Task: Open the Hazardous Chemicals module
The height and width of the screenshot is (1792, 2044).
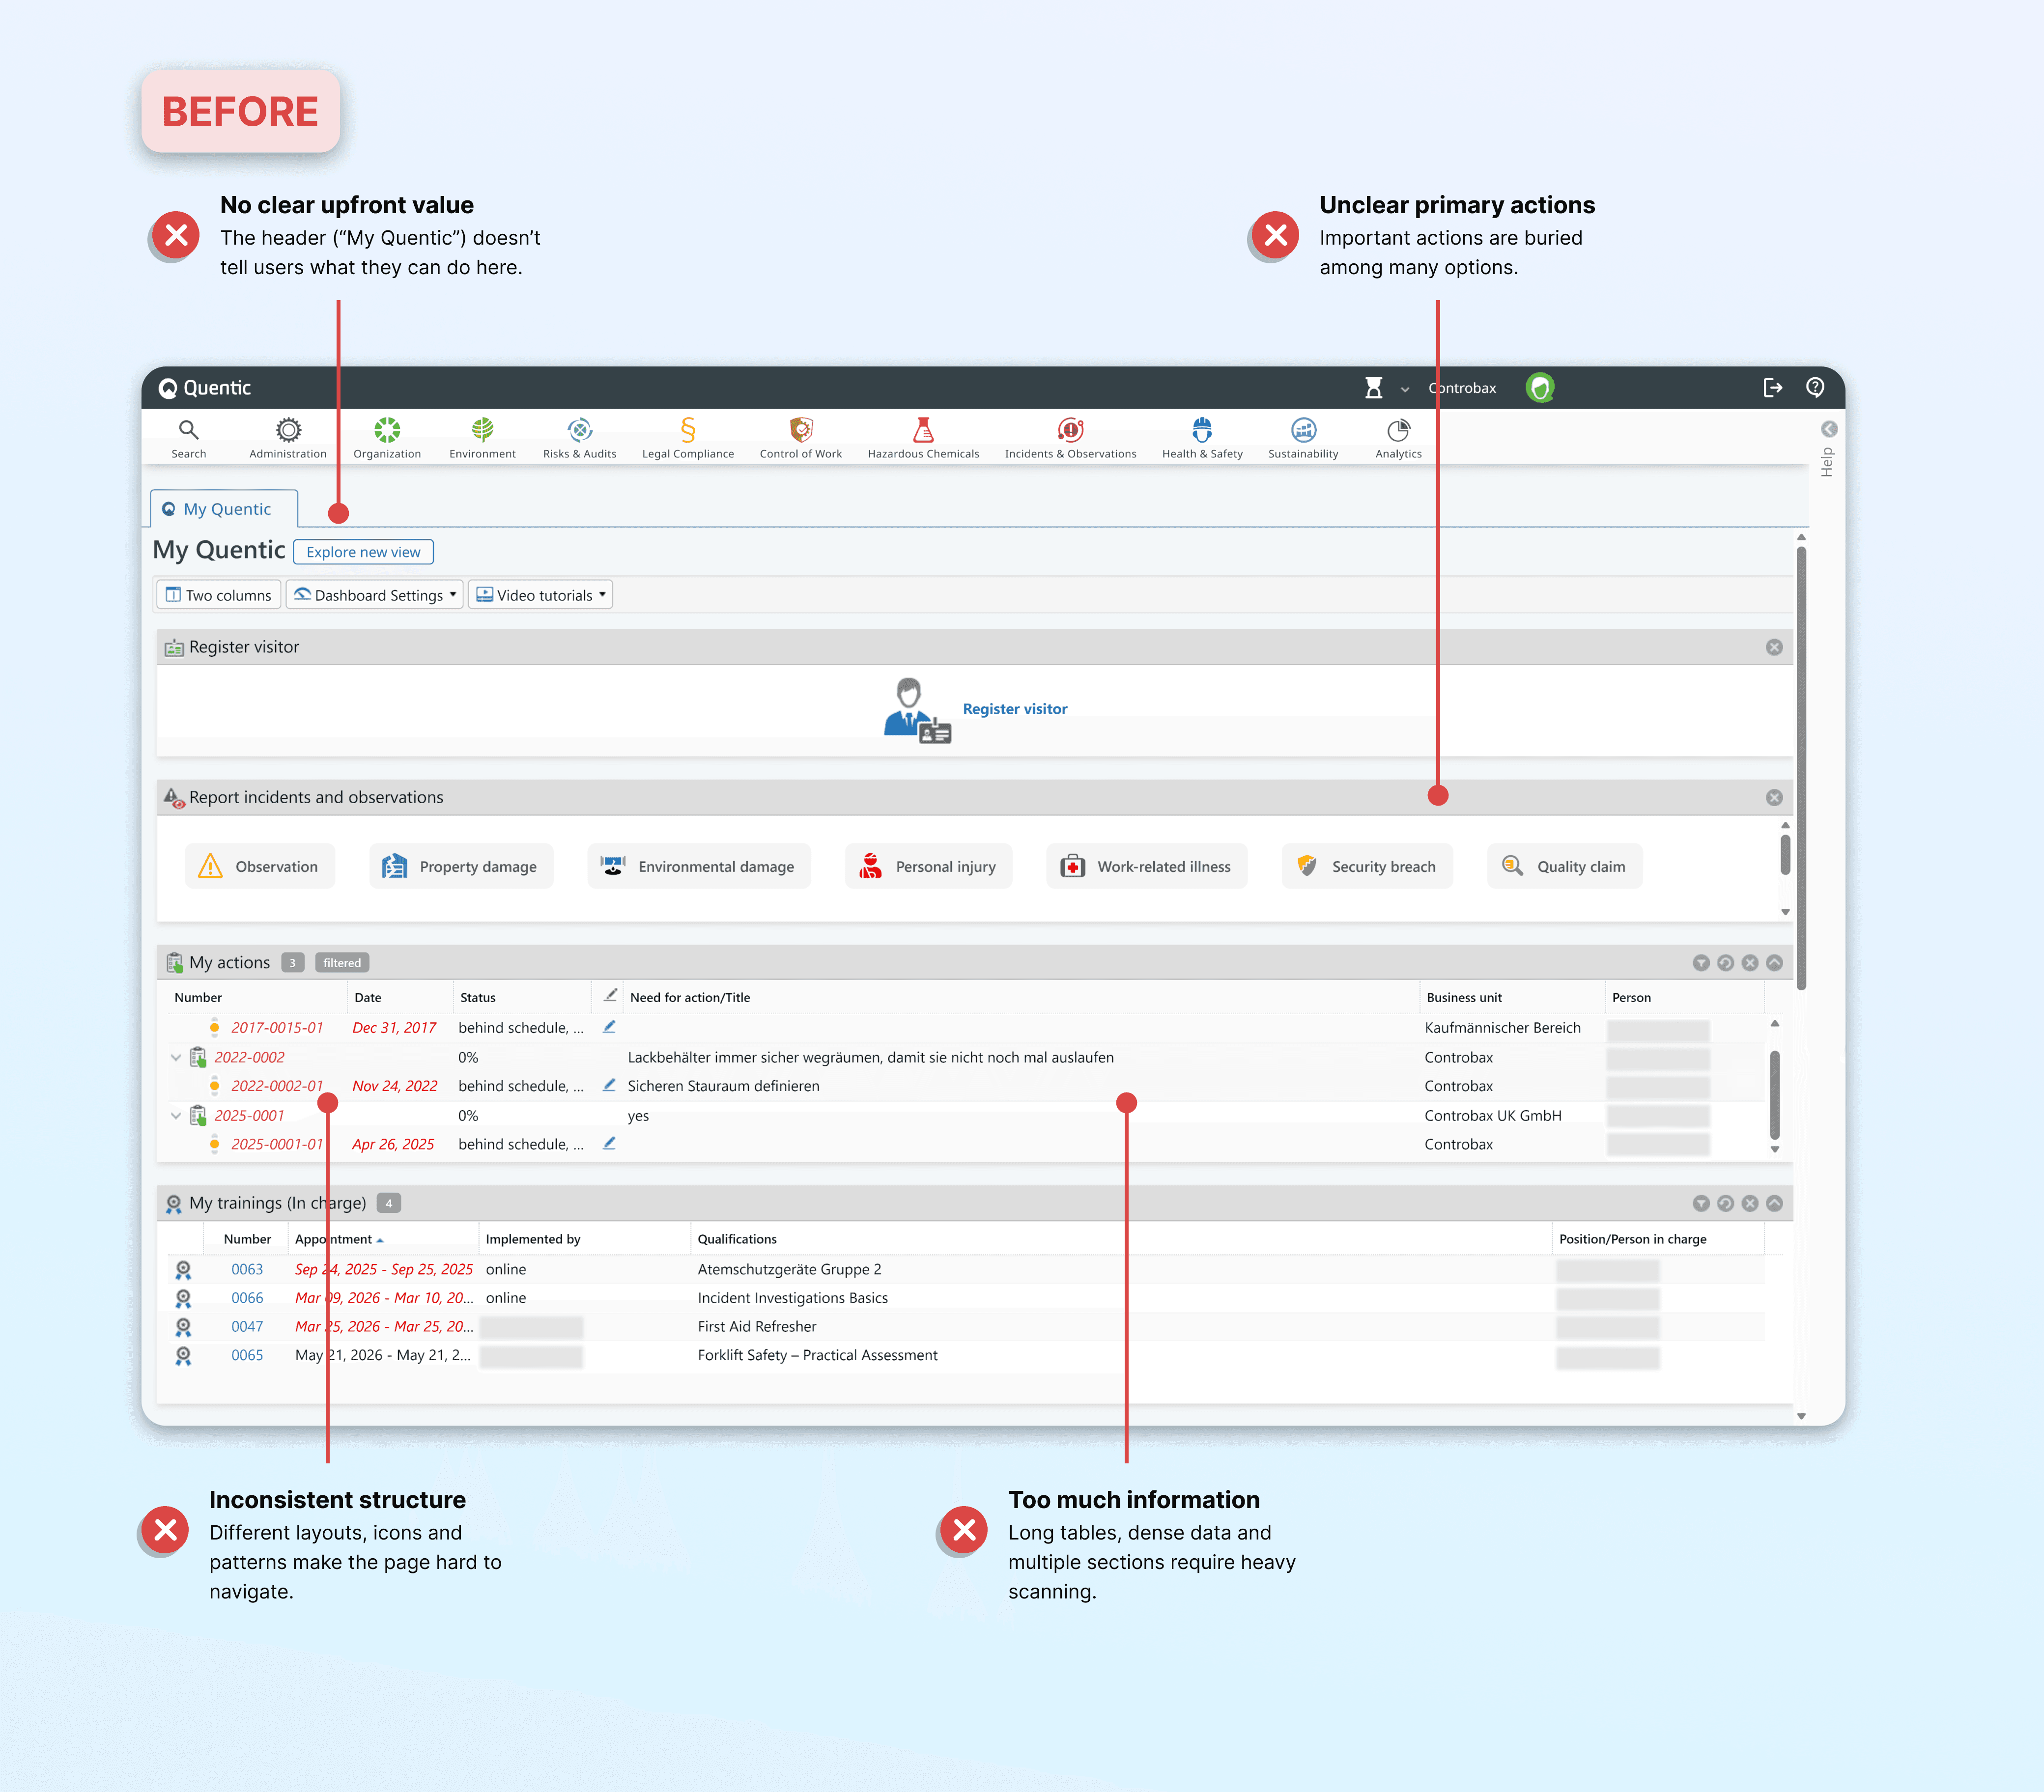Action: (923, 438)
